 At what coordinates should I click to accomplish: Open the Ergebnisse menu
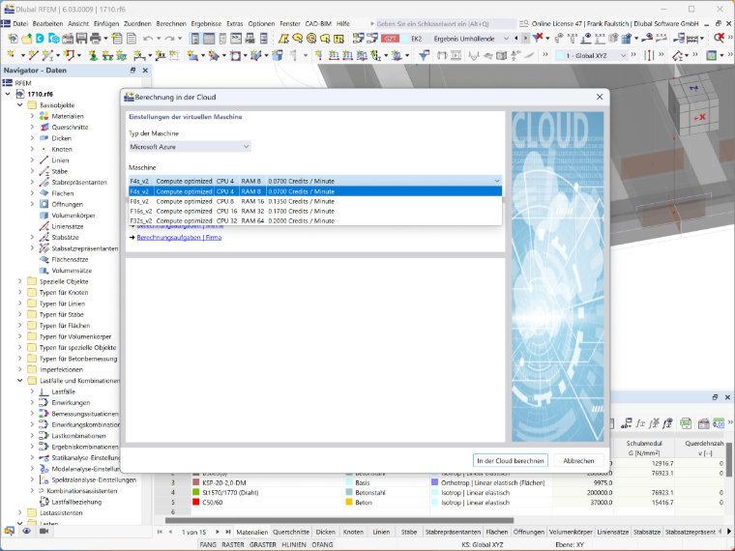pos(206,23)
